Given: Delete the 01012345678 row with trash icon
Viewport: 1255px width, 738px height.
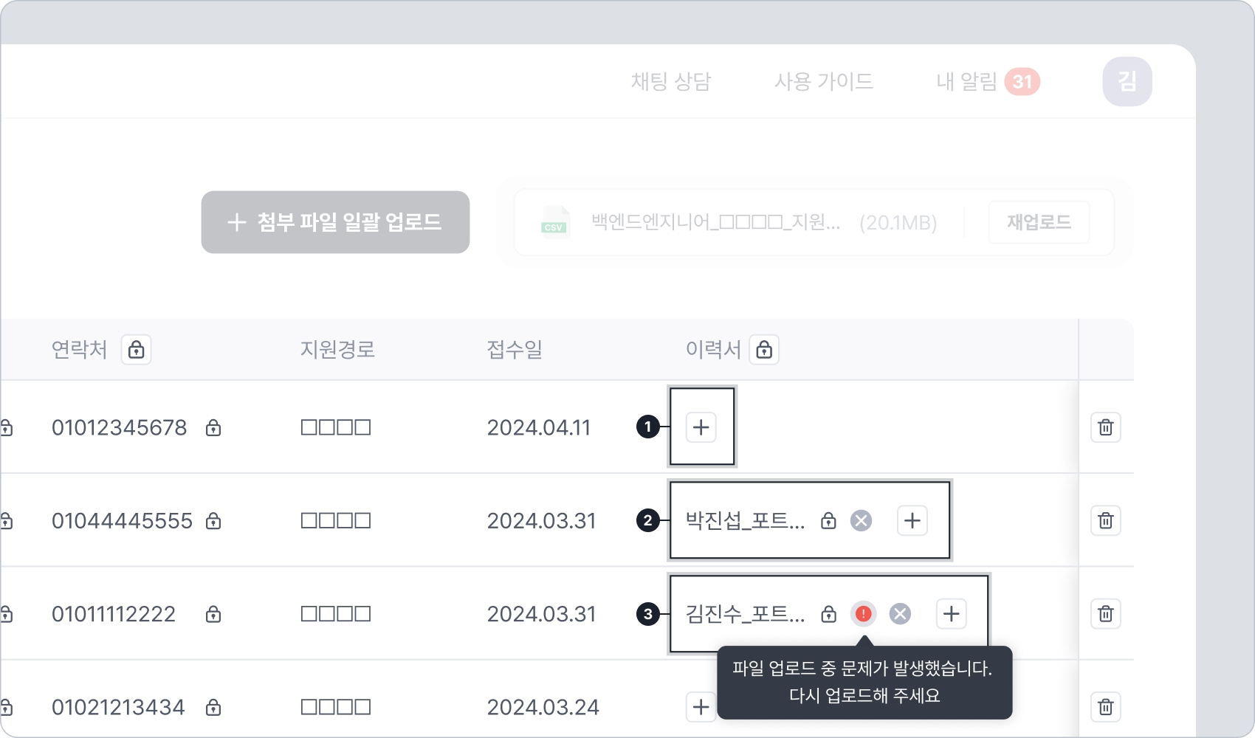Looking at the screenshot, I should pyautogui.click(x=1106, y=427).
